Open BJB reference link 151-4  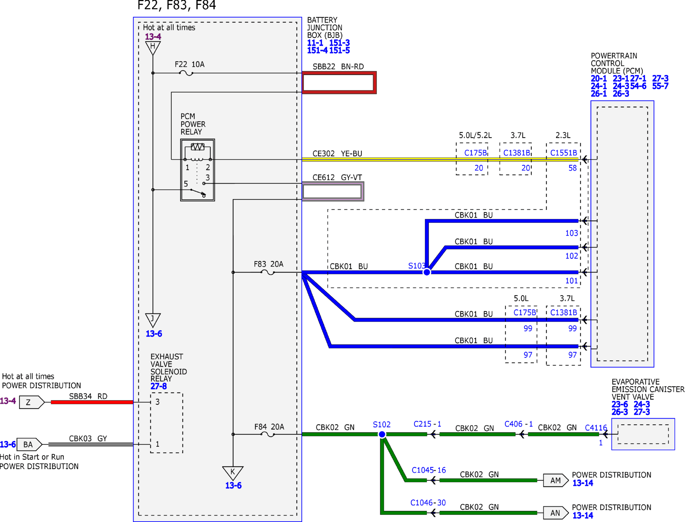tap(317, 50)
